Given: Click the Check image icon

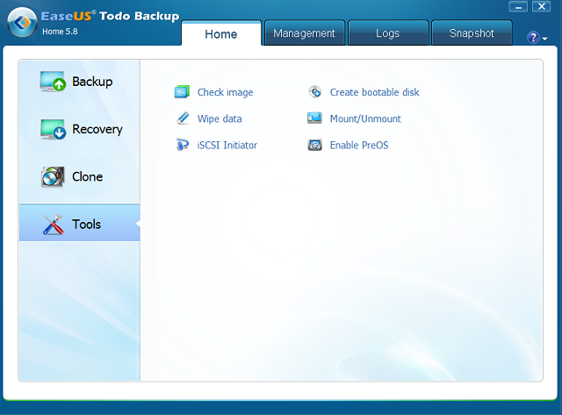Looking at the screenshot, I should point(182,92).
